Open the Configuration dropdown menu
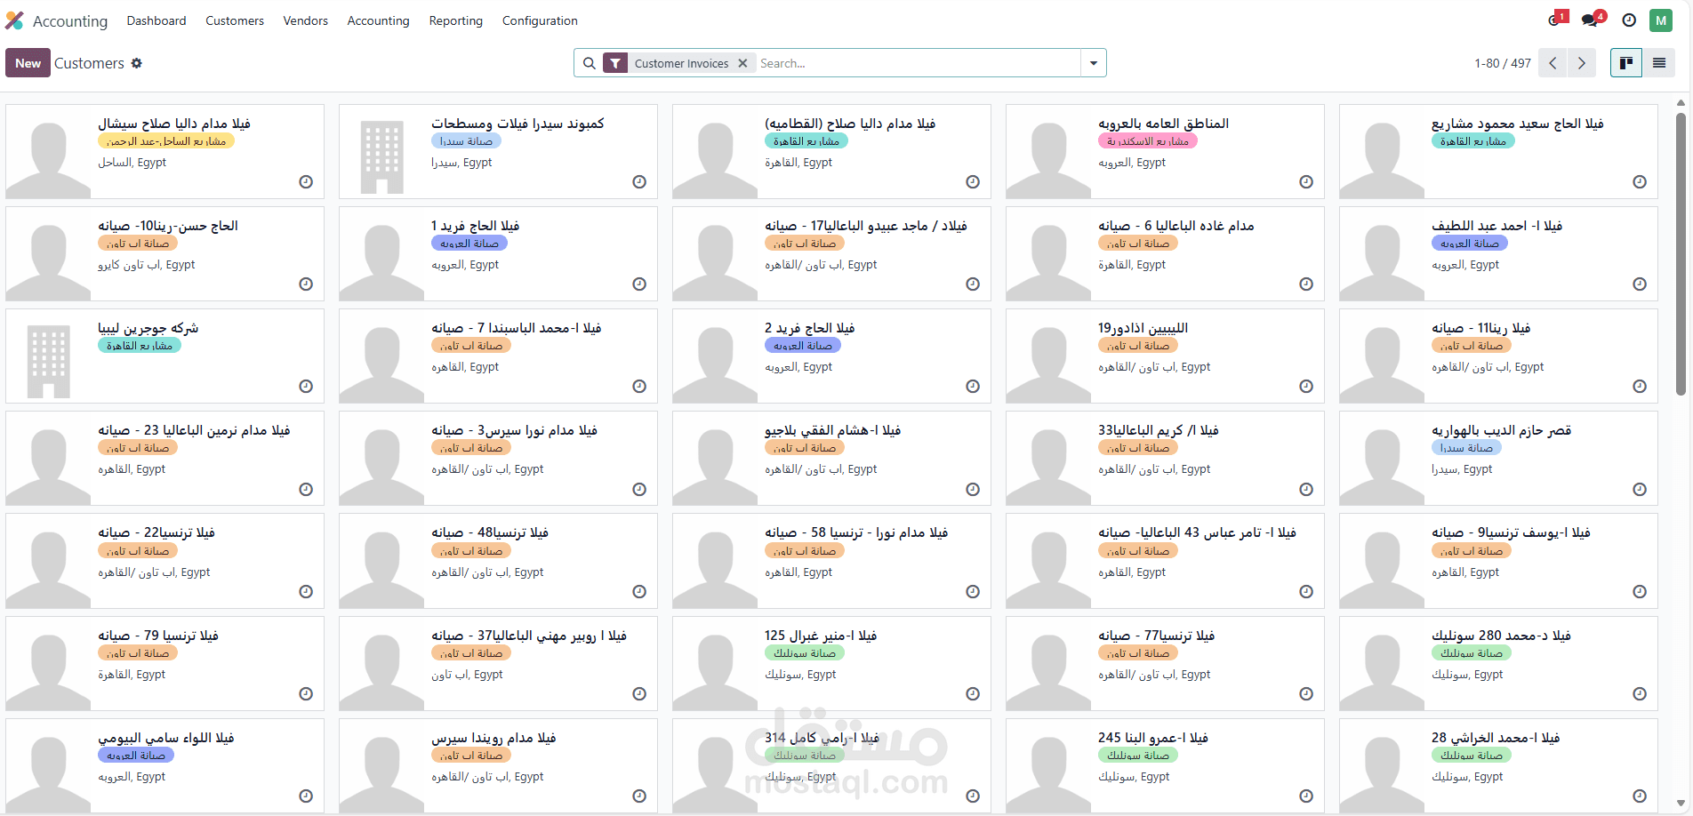1693x816 pixels. coord(540,20)
